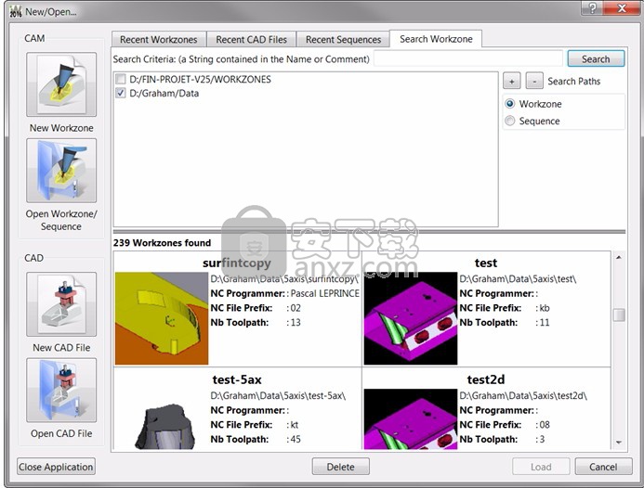644x488 pixels.
Task: Click the Cancel button
Action: coord(603,467)
